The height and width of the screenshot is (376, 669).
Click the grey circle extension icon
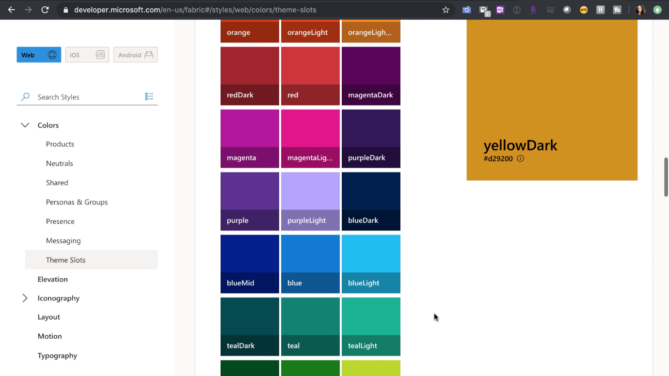(567, 10)
